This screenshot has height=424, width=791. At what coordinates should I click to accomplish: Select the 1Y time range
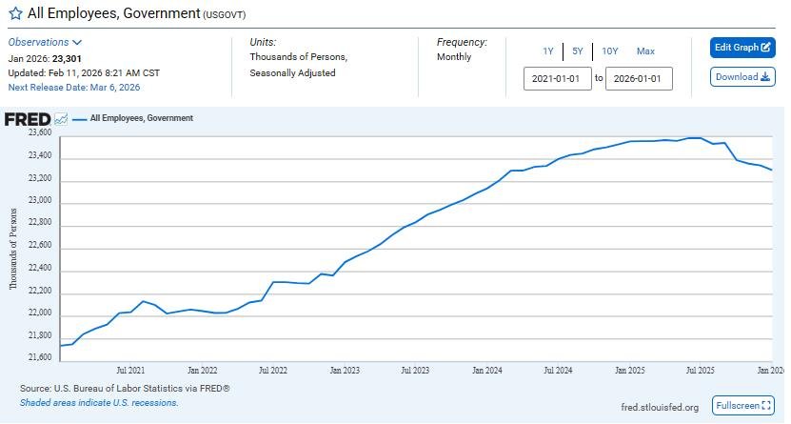pyautogui.click(x=548, y=51)
